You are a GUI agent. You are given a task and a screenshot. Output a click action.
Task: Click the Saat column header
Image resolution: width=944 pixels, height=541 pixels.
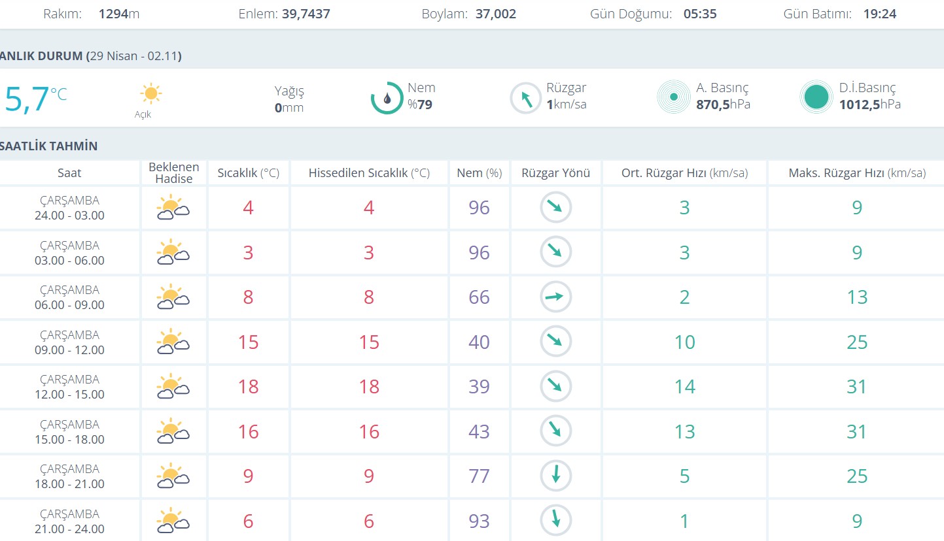coord(69,173)
